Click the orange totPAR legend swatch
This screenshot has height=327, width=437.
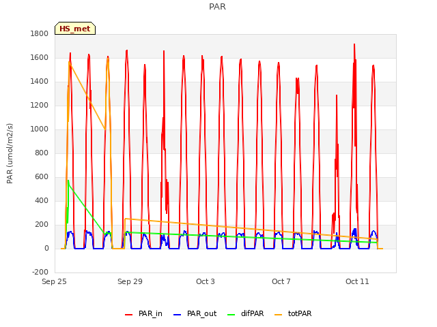279,315
